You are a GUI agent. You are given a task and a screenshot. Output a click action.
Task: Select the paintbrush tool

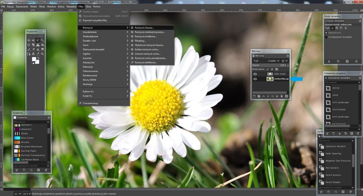point(29,49)
